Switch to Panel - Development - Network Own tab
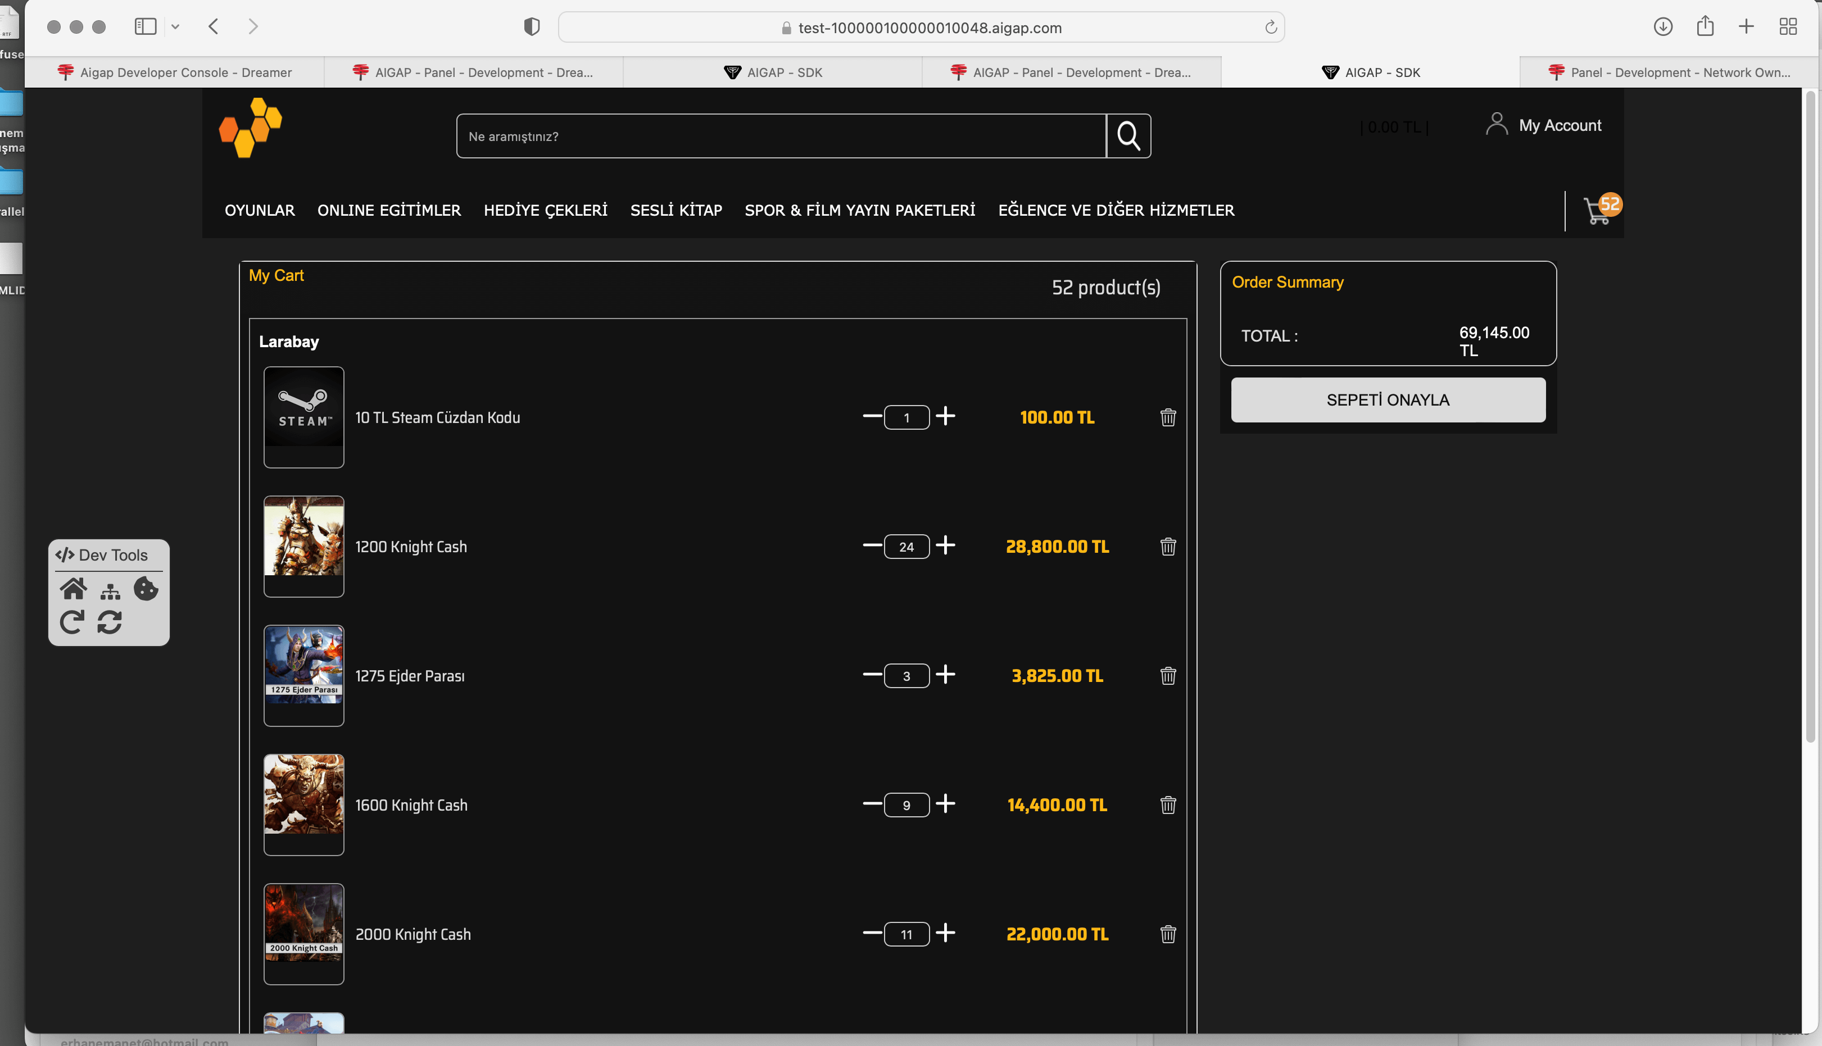Screen dimensions: 1822x1046 1669,72
